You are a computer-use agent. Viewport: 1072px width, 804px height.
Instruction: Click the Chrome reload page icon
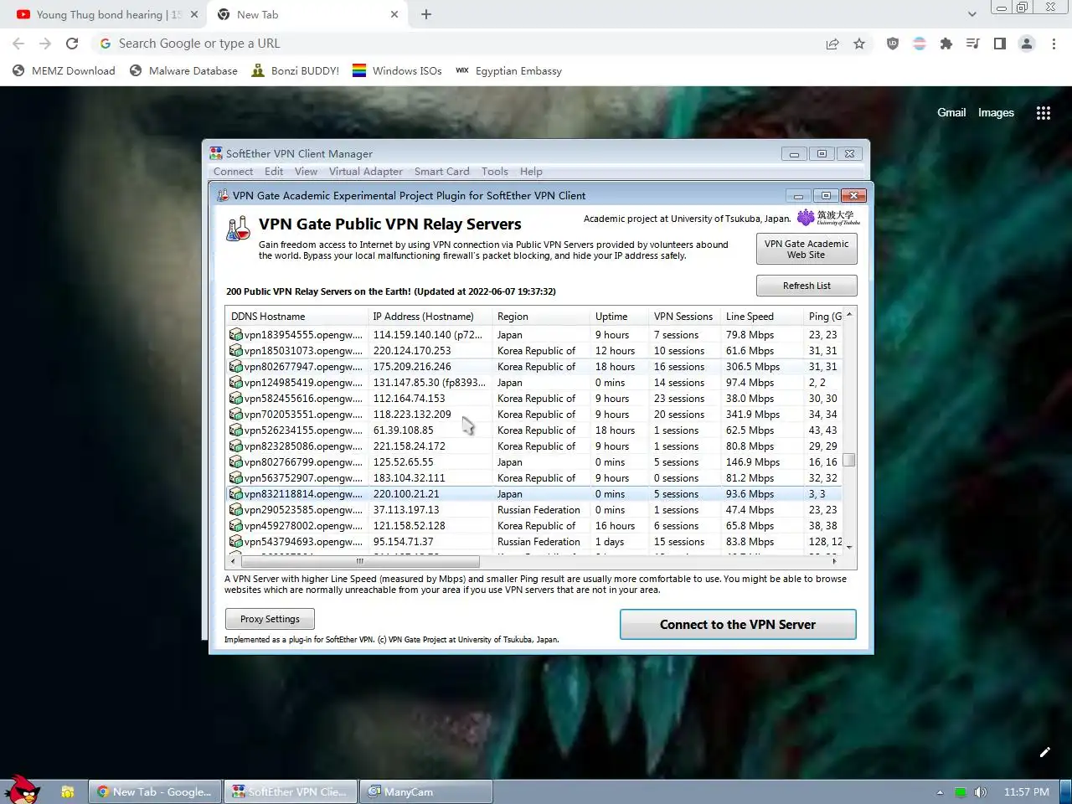pos(72,44)
